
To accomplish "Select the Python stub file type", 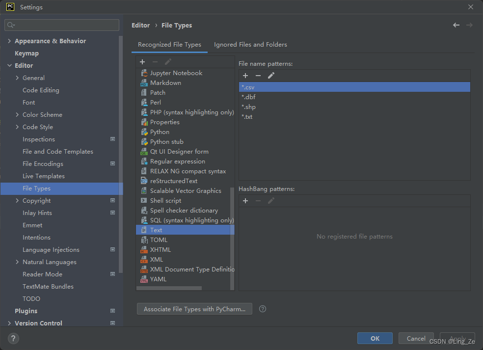I will click(185, 142).
